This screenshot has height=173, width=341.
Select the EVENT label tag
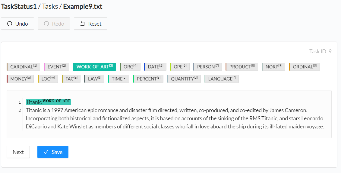[x=56, y=67]
